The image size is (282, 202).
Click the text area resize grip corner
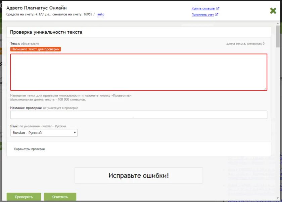(266, 89)
